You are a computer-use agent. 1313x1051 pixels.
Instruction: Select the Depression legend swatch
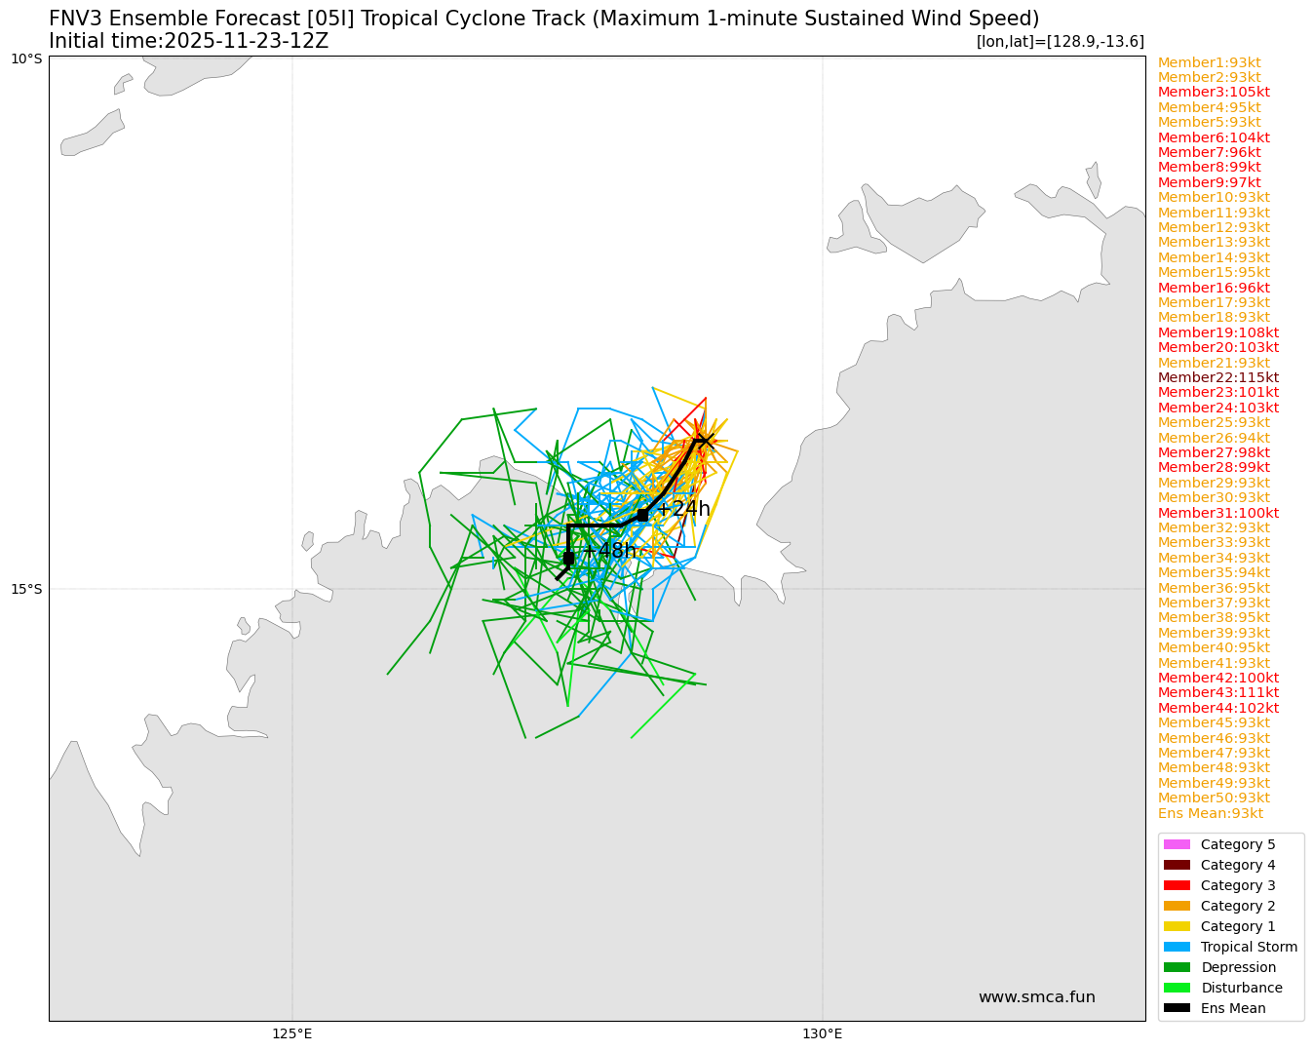tap(1177, 967)
